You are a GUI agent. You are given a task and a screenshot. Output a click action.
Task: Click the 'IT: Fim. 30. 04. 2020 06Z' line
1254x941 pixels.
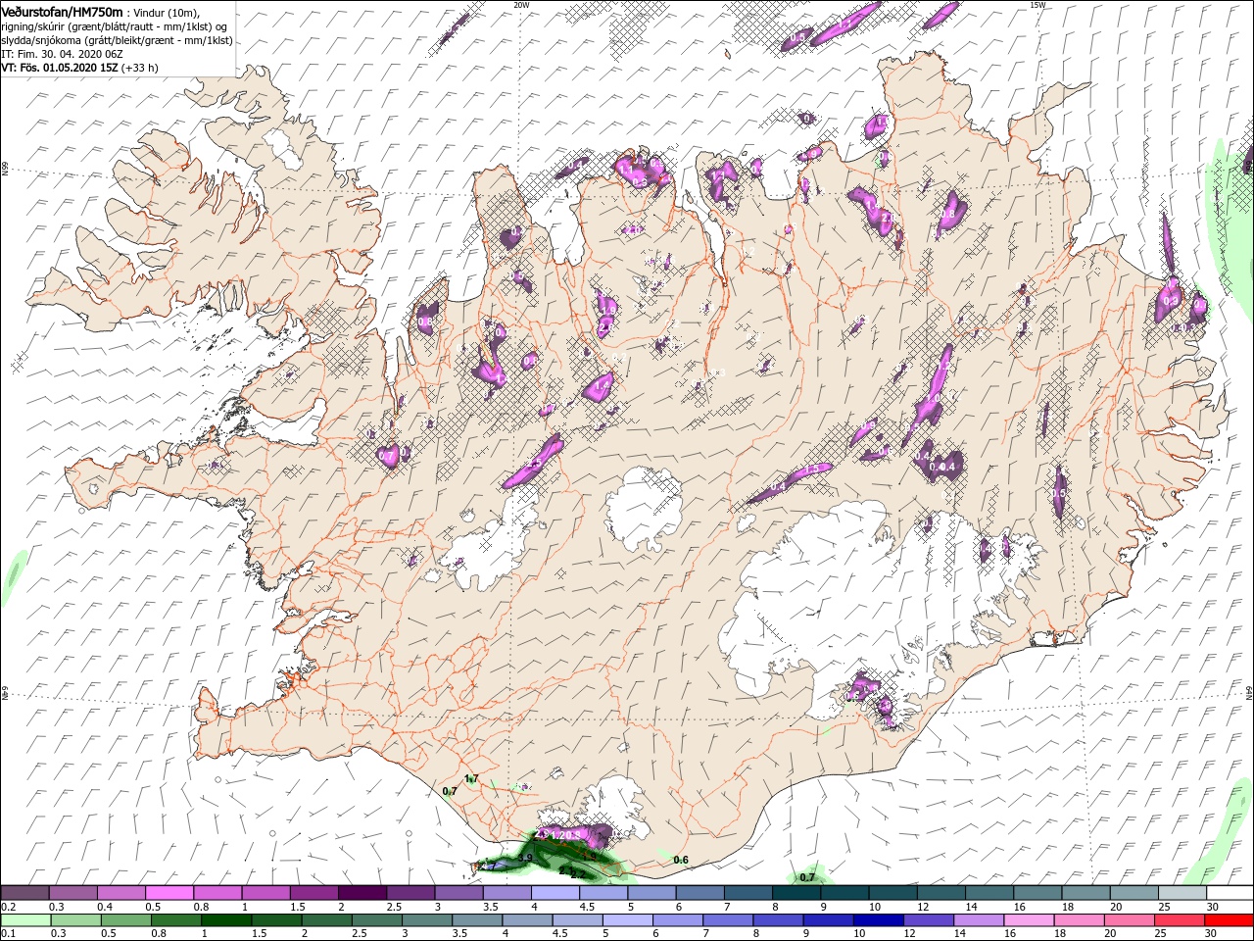click(x=62, y=54)
